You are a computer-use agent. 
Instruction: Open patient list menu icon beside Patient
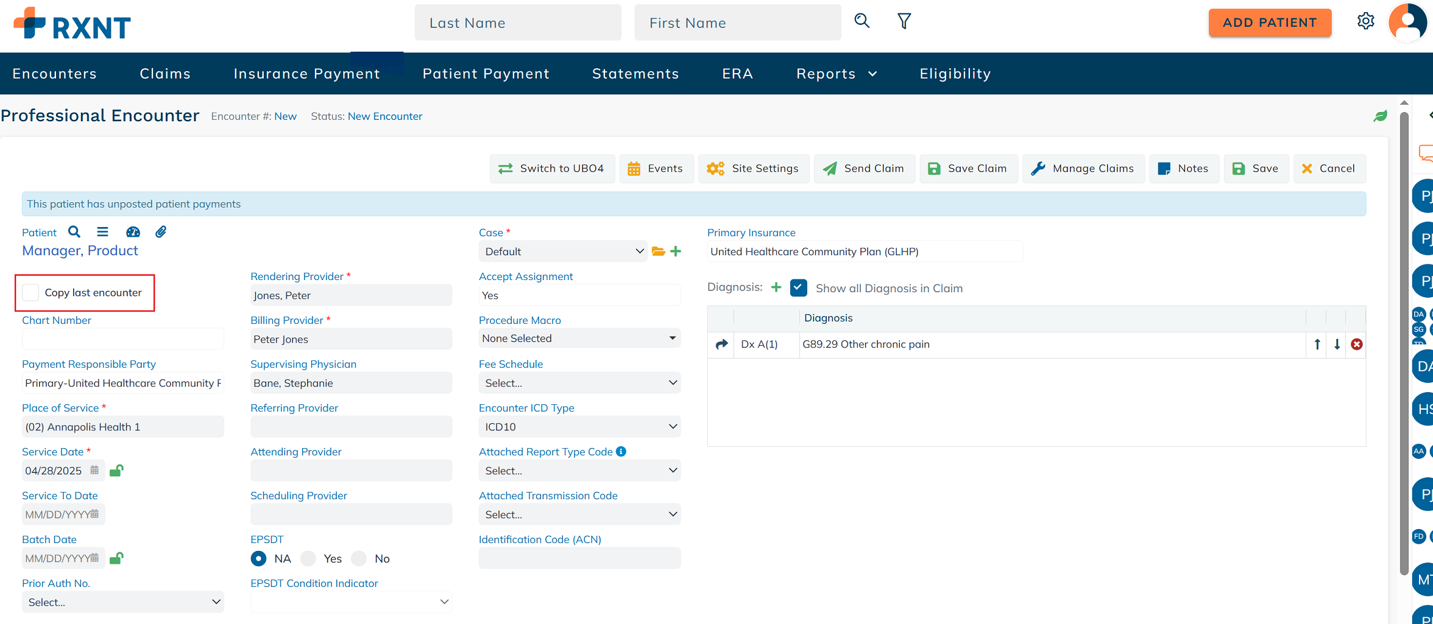click(x=102, y=232)
